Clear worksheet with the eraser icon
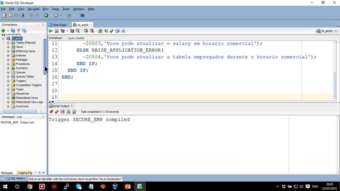Image resolution: width=340 pixels, height=191 pixels. pyautogui.click(x=112, y=31)
